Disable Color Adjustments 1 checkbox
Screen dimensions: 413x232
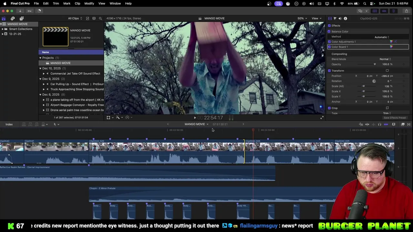329,42
